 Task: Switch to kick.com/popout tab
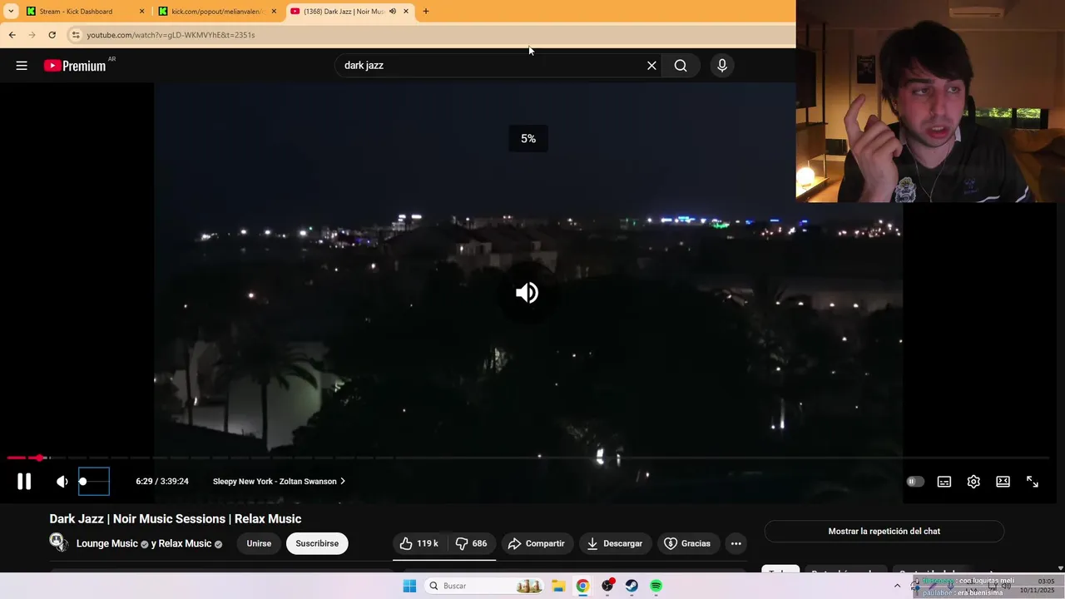[x=216, y=12]
